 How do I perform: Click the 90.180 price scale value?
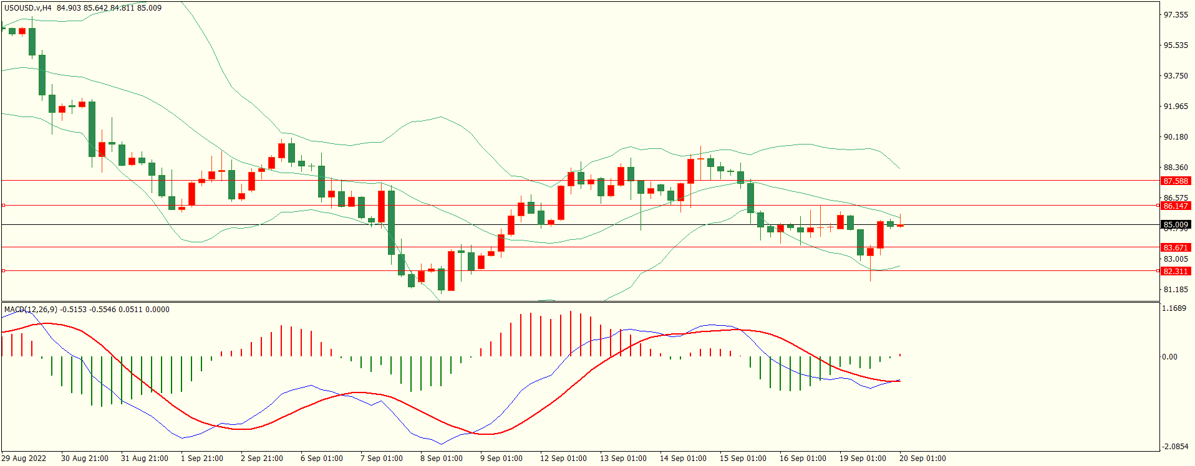coord(1176,136)
